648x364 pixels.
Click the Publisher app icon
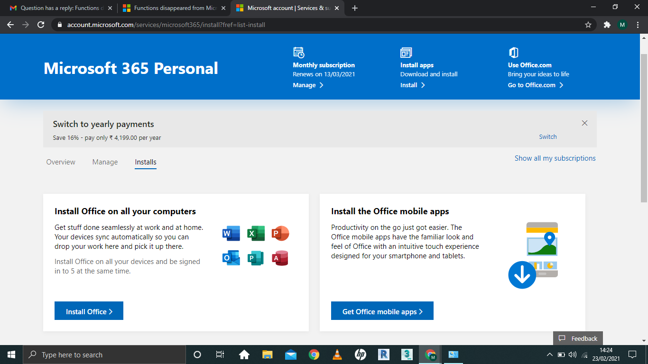(x=256, y=258)
